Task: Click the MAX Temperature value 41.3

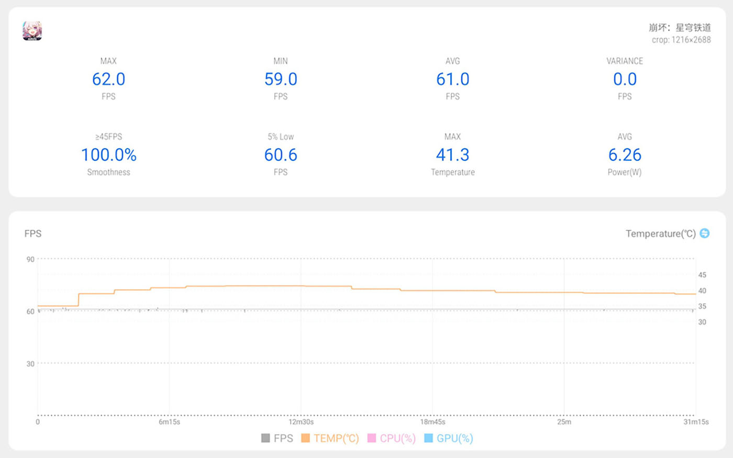Action: [x=453, y=155]
